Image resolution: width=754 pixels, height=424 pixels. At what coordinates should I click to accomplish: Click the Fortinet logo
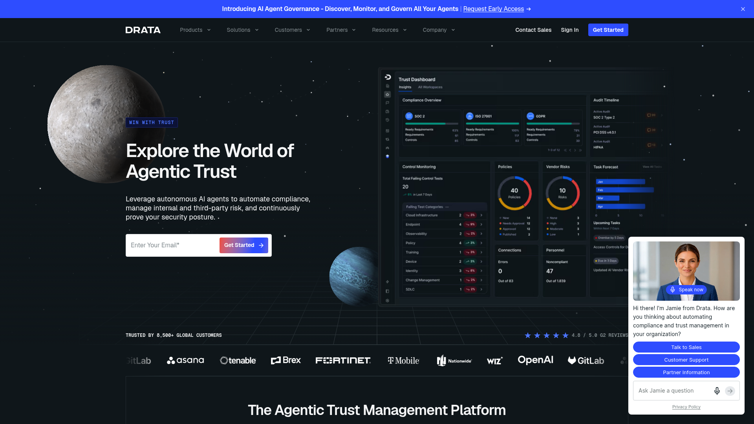point(343,360)
